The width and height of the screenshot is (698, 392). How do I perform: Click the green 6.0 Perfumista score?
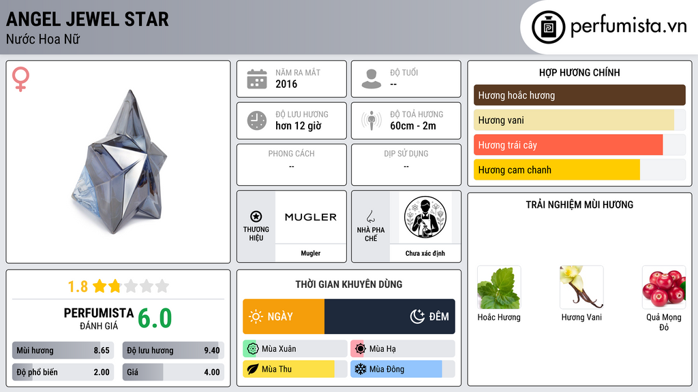pos(155,318)
